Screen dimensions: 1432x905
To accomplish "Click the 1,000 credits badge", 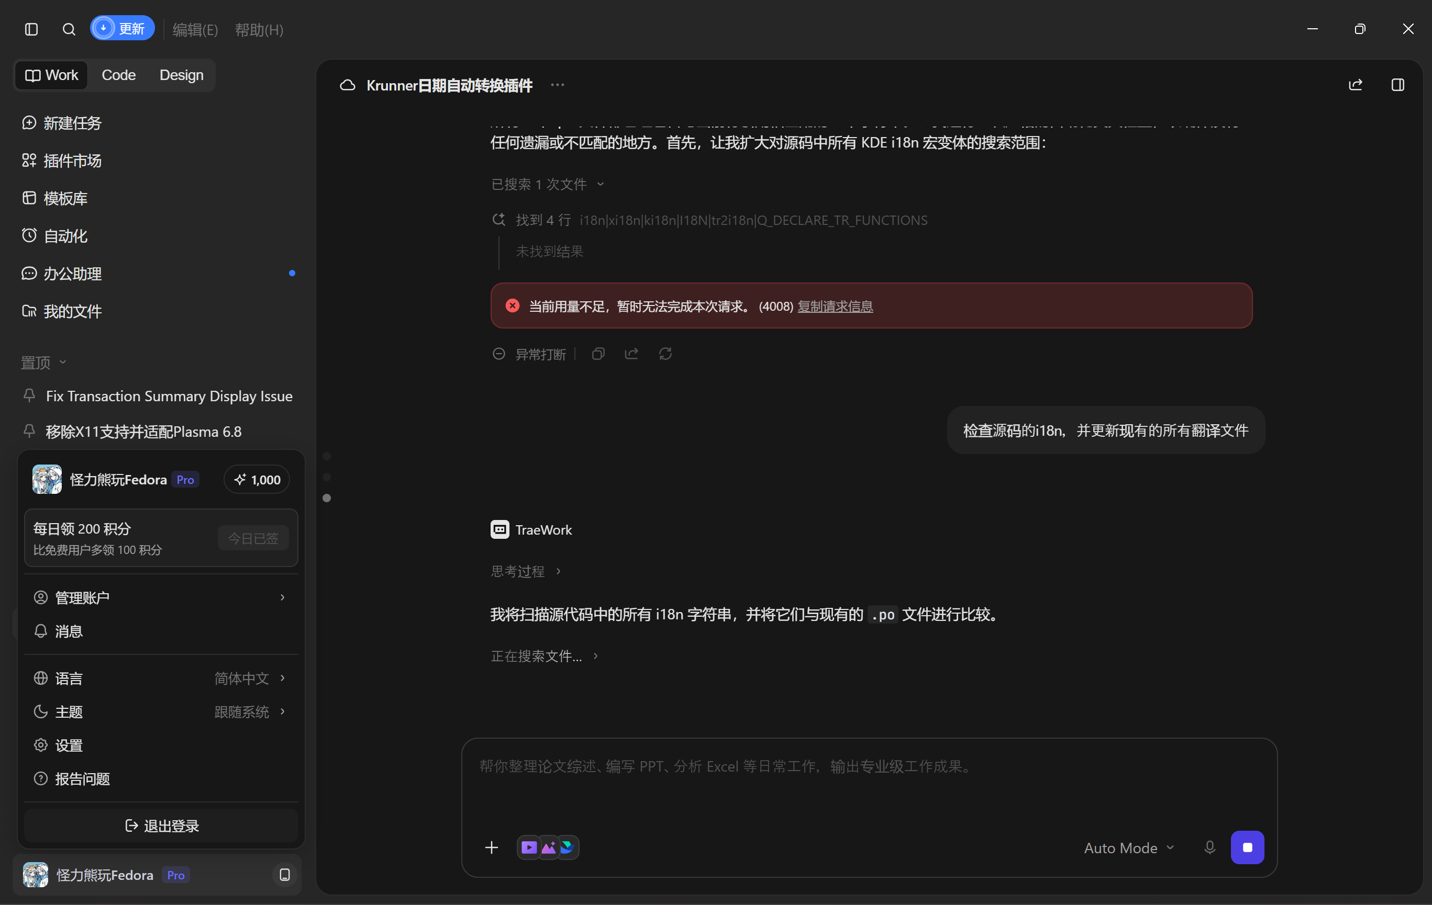I will (x=257, y=480).
